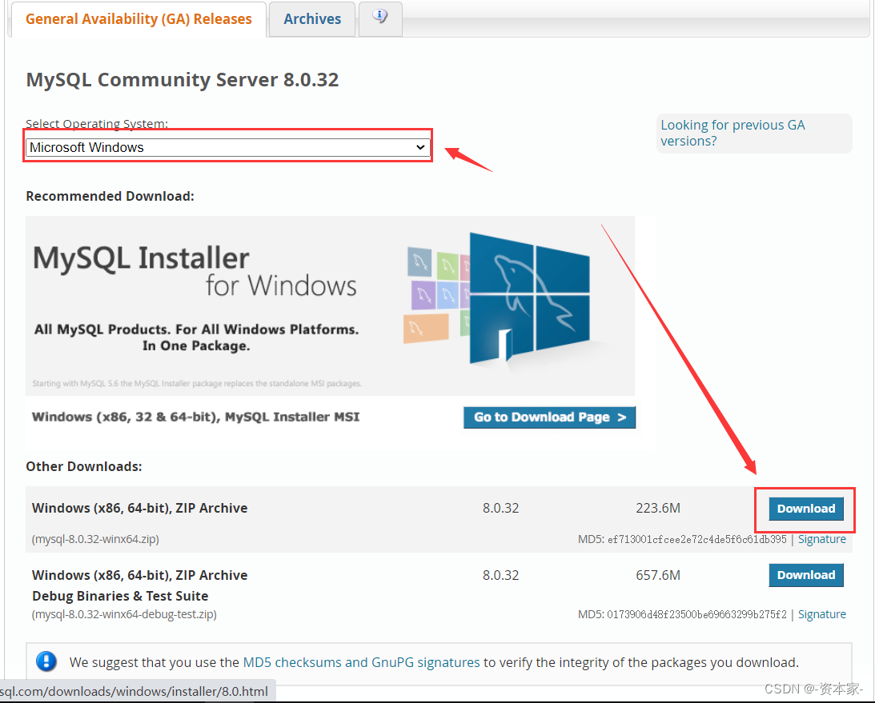Open MD5 checksums and GnuPG signatures link
875x703 pixels.
point(361,662)
